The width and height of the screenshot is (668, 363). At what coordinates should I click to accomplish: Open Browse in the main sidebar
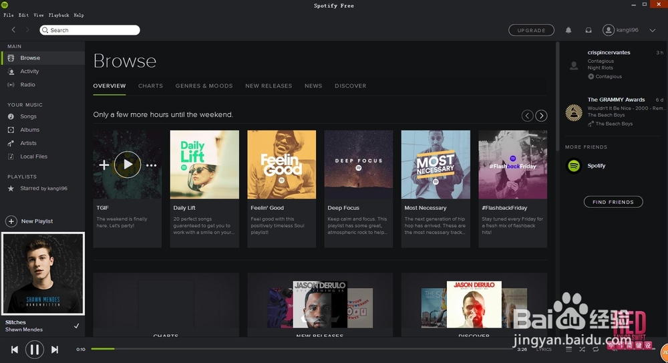click(x=43, y=58)
